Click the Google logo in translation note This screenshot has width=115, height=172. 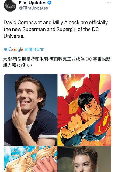[x=16, y=49]
